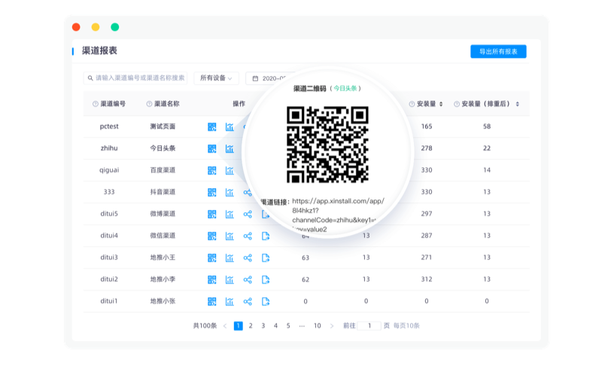The width and height of the screenshot is (602, 365).
Task: Export the report file for ditui3
Action: 266,257
